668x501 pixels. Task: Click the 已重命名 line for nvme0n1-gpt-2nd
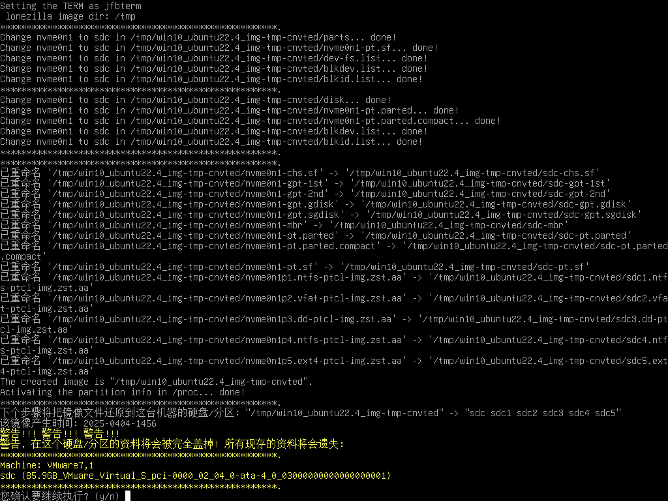click(x=305, y=194)
